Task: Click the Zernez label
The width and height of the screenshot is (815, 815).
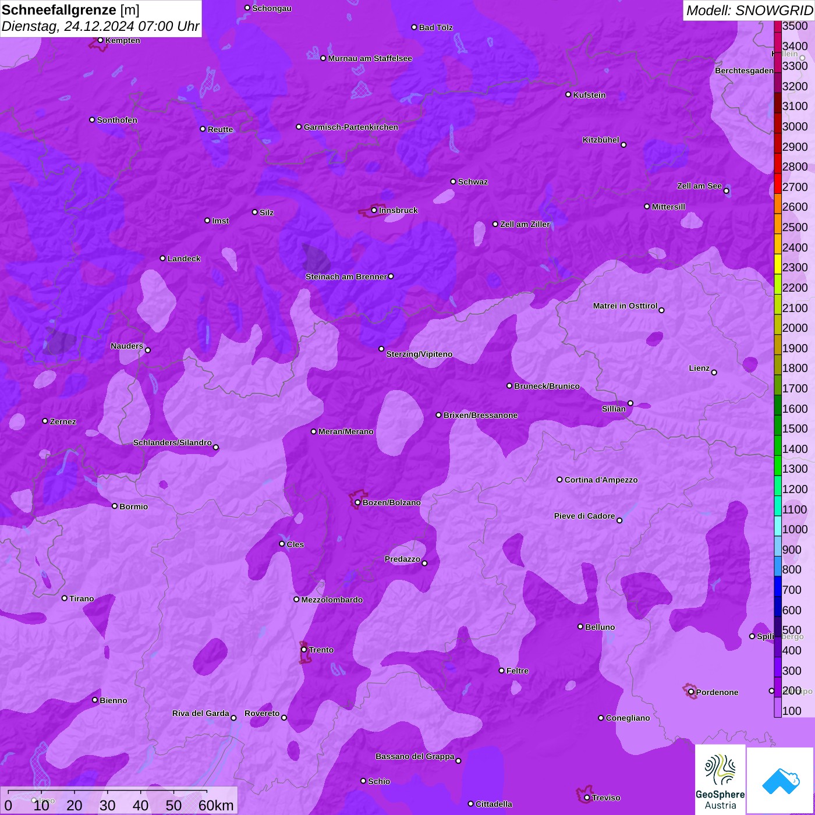Action: pos(63,421)
